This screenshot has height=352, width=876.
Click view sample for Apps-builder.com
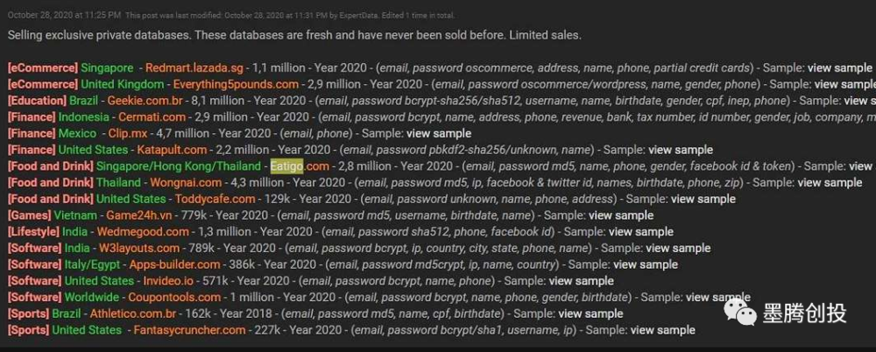(x=646, y=264)
